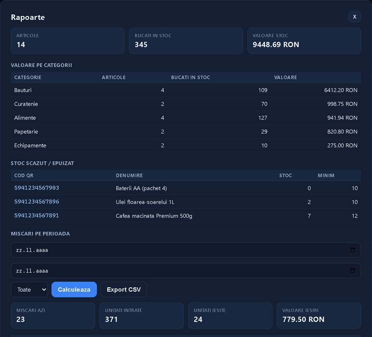This screenshot has height=337, width=372.
Task: Select the Papetarie category row
Action: [x=186, y=131]
